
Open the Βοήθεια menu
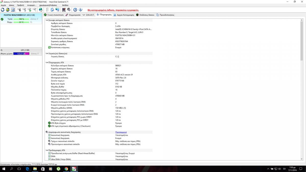click(65, 5)
